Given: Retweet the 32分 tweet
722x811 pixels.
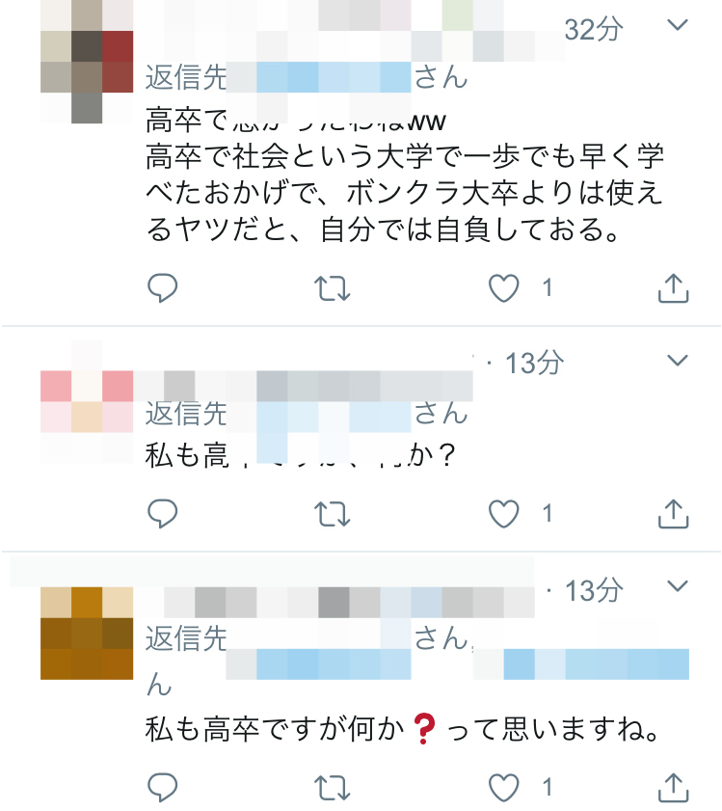Looking at the screenshot, I should tap(332, 288).
